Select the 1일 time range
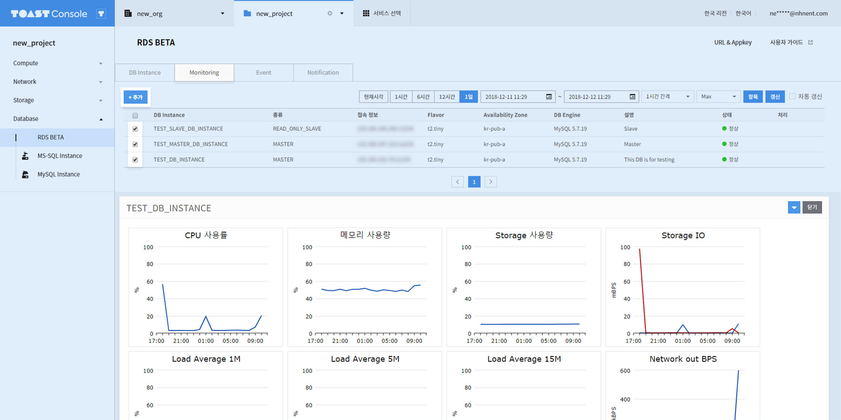Viewport: 841px width, 420px height. pyautogui.click(x=468, y=97)
